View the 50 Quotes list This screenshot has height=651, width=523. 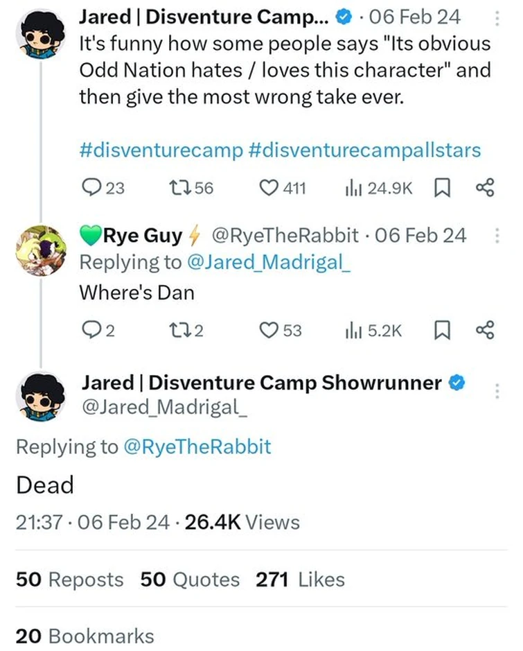187,580
